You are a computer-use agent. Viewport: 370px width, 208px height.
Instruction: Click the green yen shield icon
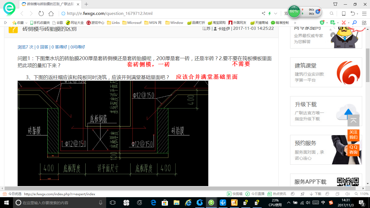(x=322, y=23)
